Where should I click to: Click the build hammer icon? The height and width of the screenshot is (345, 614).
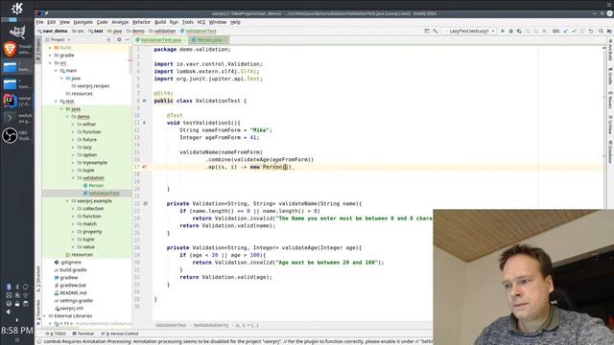[435, 31]
